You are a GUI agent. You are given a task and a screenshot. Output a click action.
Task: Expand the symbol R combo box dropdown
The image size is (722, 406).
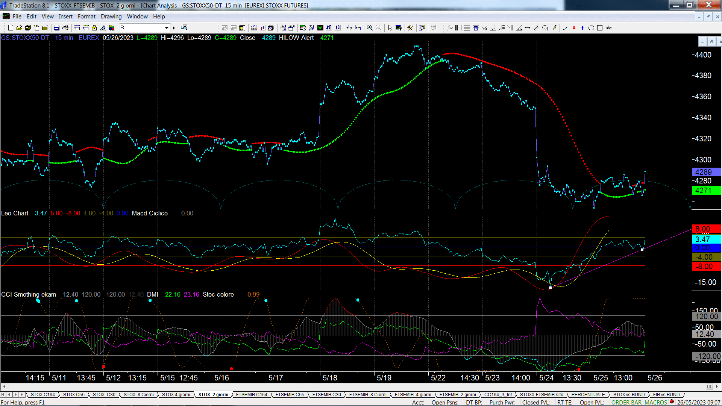pyautogui.click(x=167, y=27)
